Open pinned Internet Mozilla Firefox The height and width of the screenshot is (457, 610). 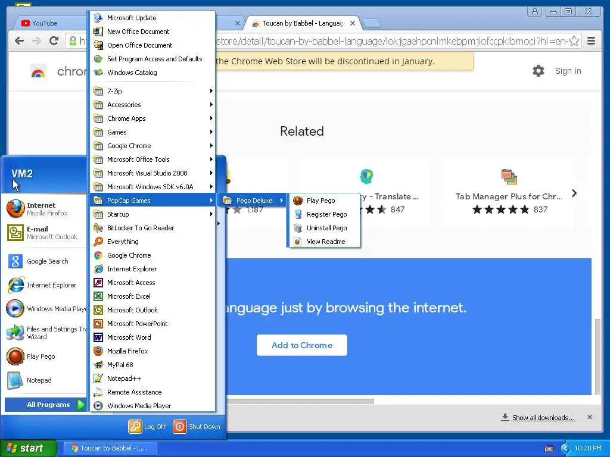coord(45,209)
